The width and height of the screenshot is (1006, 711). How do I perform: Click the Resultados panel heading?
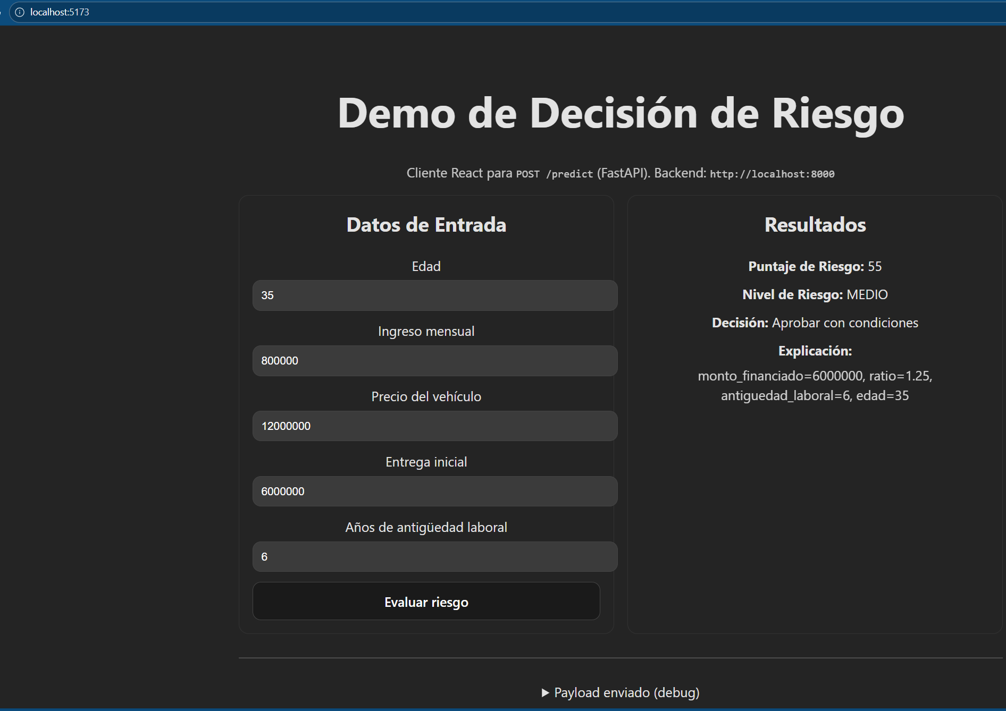point(814,224)
